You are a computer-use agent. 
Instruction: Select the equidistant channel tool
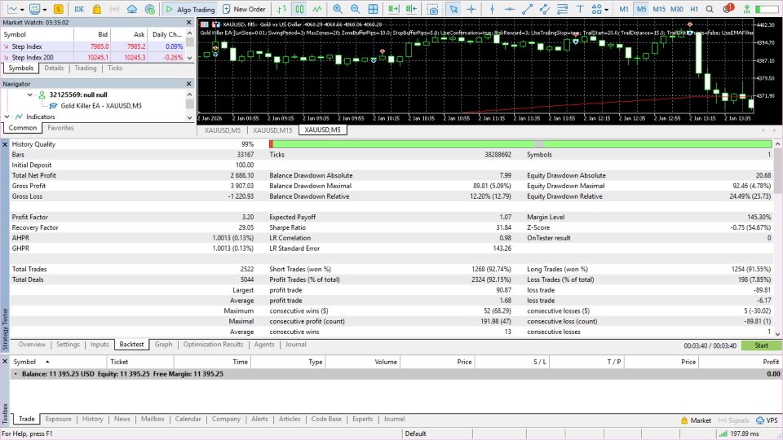pos(544,9)
